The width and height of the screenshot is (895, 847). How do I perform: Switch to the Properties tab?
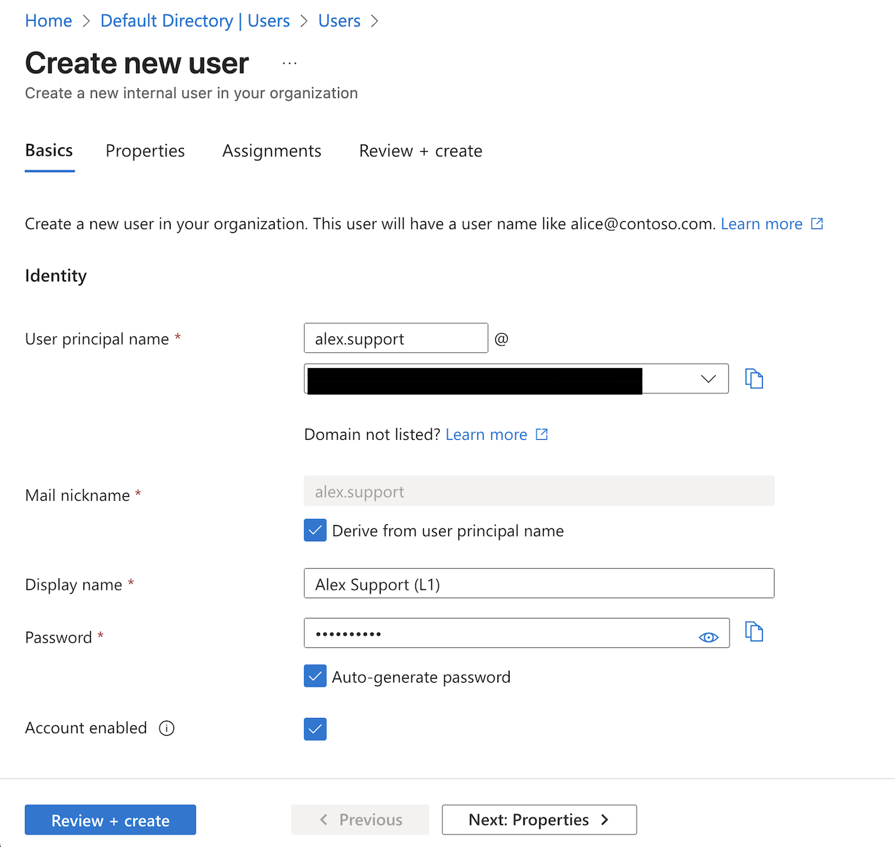(145, 151)
